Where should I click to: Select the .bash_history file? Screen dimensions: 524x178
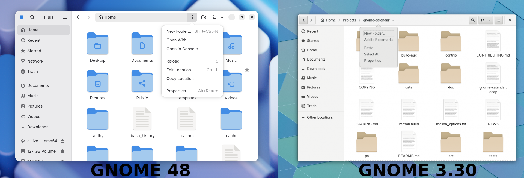142,119
